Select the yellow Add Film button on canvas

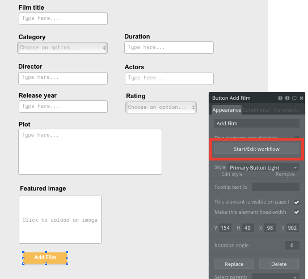pos(45,257)
